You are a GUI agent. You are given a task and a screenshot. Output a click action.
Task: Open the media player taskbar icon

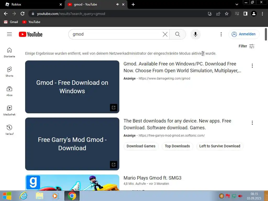pyautogui.click(x=55, y=196)
